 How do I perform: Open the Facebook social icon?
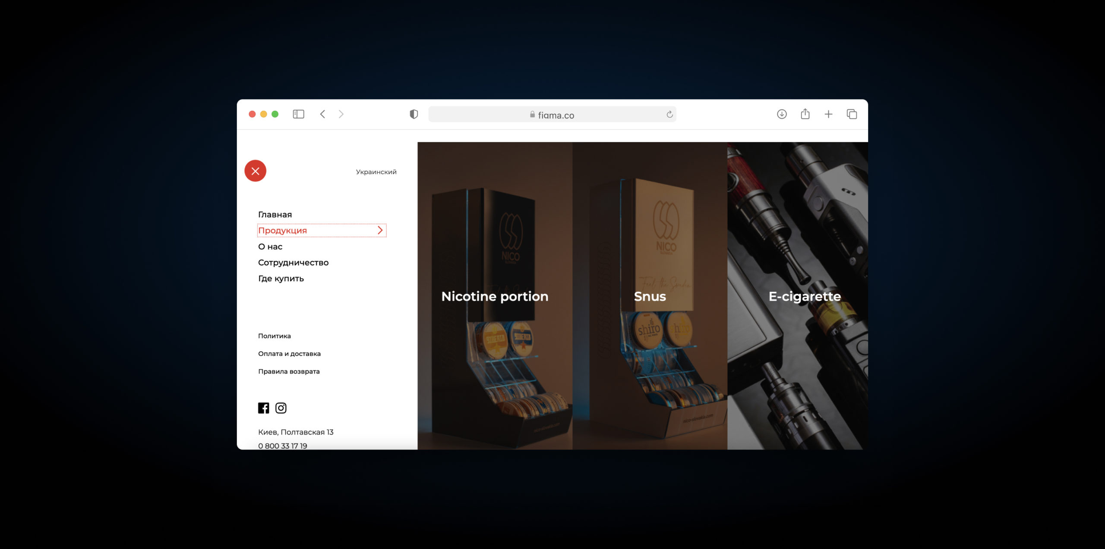263,408
